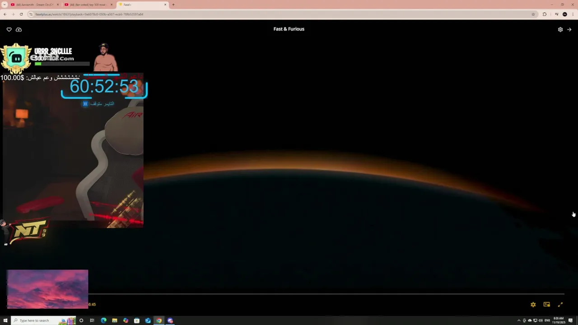Open Task View on the taskbar
578x325 pixels.
92,320
